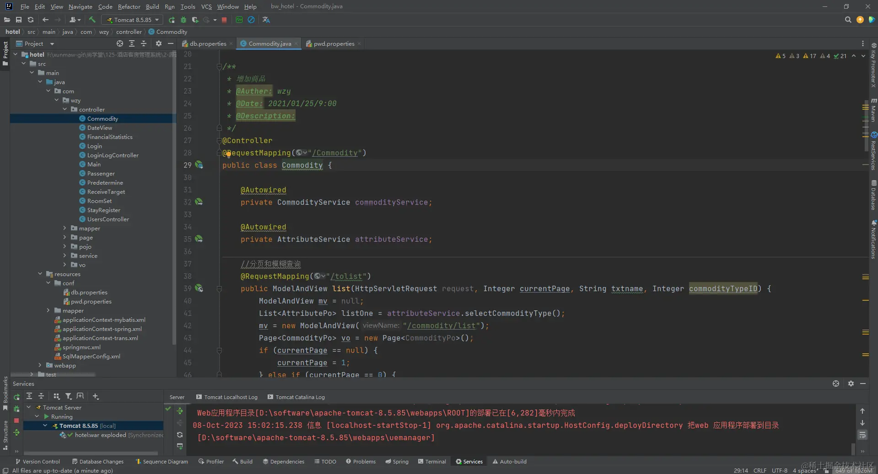Expand all nodes in Project panel

[132, 43]
